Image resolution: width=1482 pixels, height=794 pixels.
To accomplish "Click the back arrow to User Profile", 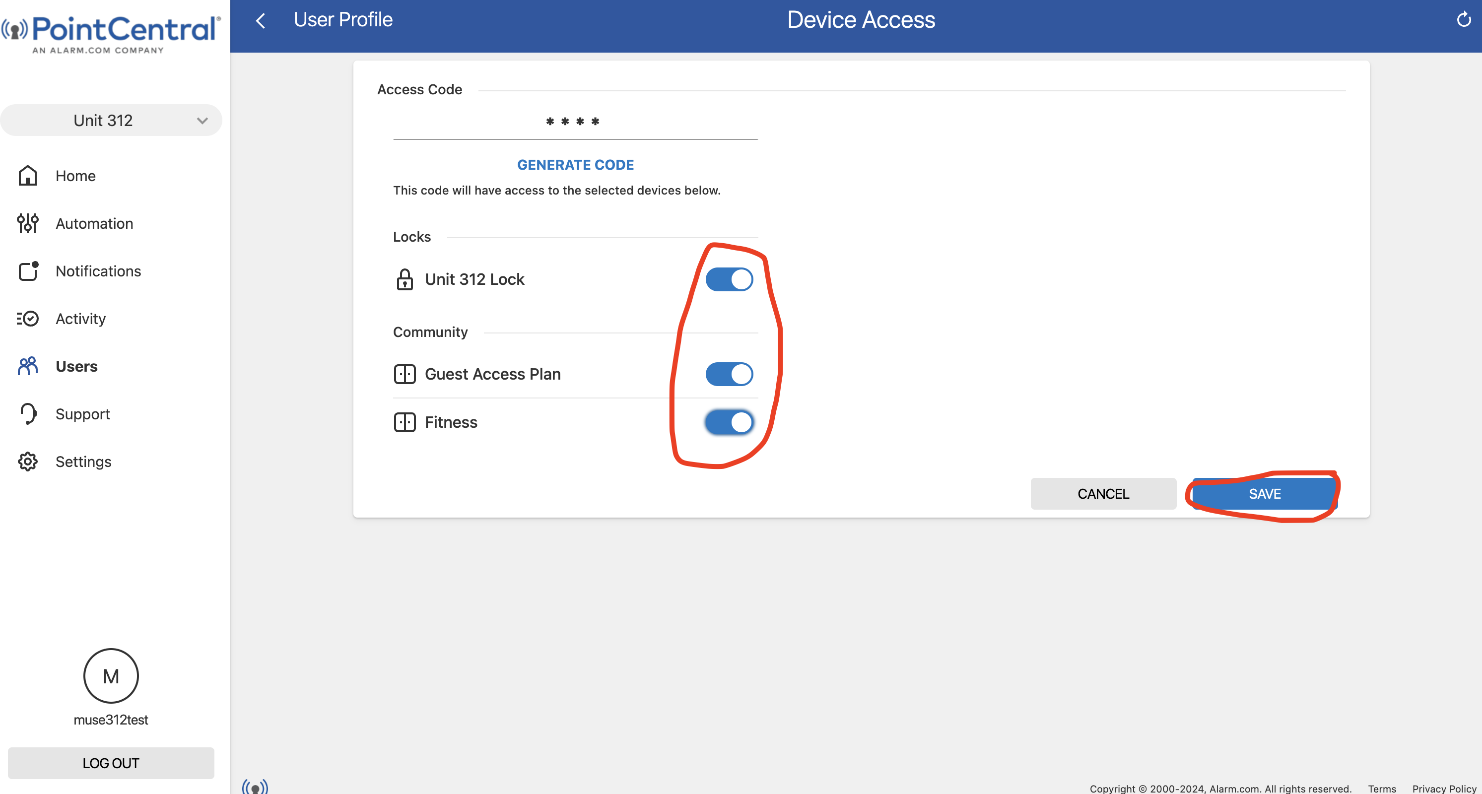I will [261, 21].
